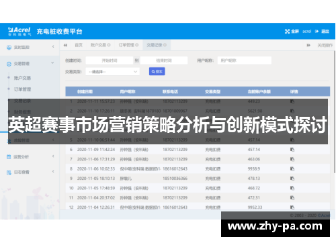Click date 2020-11-05 17:48:59

(x=96, y=188)
